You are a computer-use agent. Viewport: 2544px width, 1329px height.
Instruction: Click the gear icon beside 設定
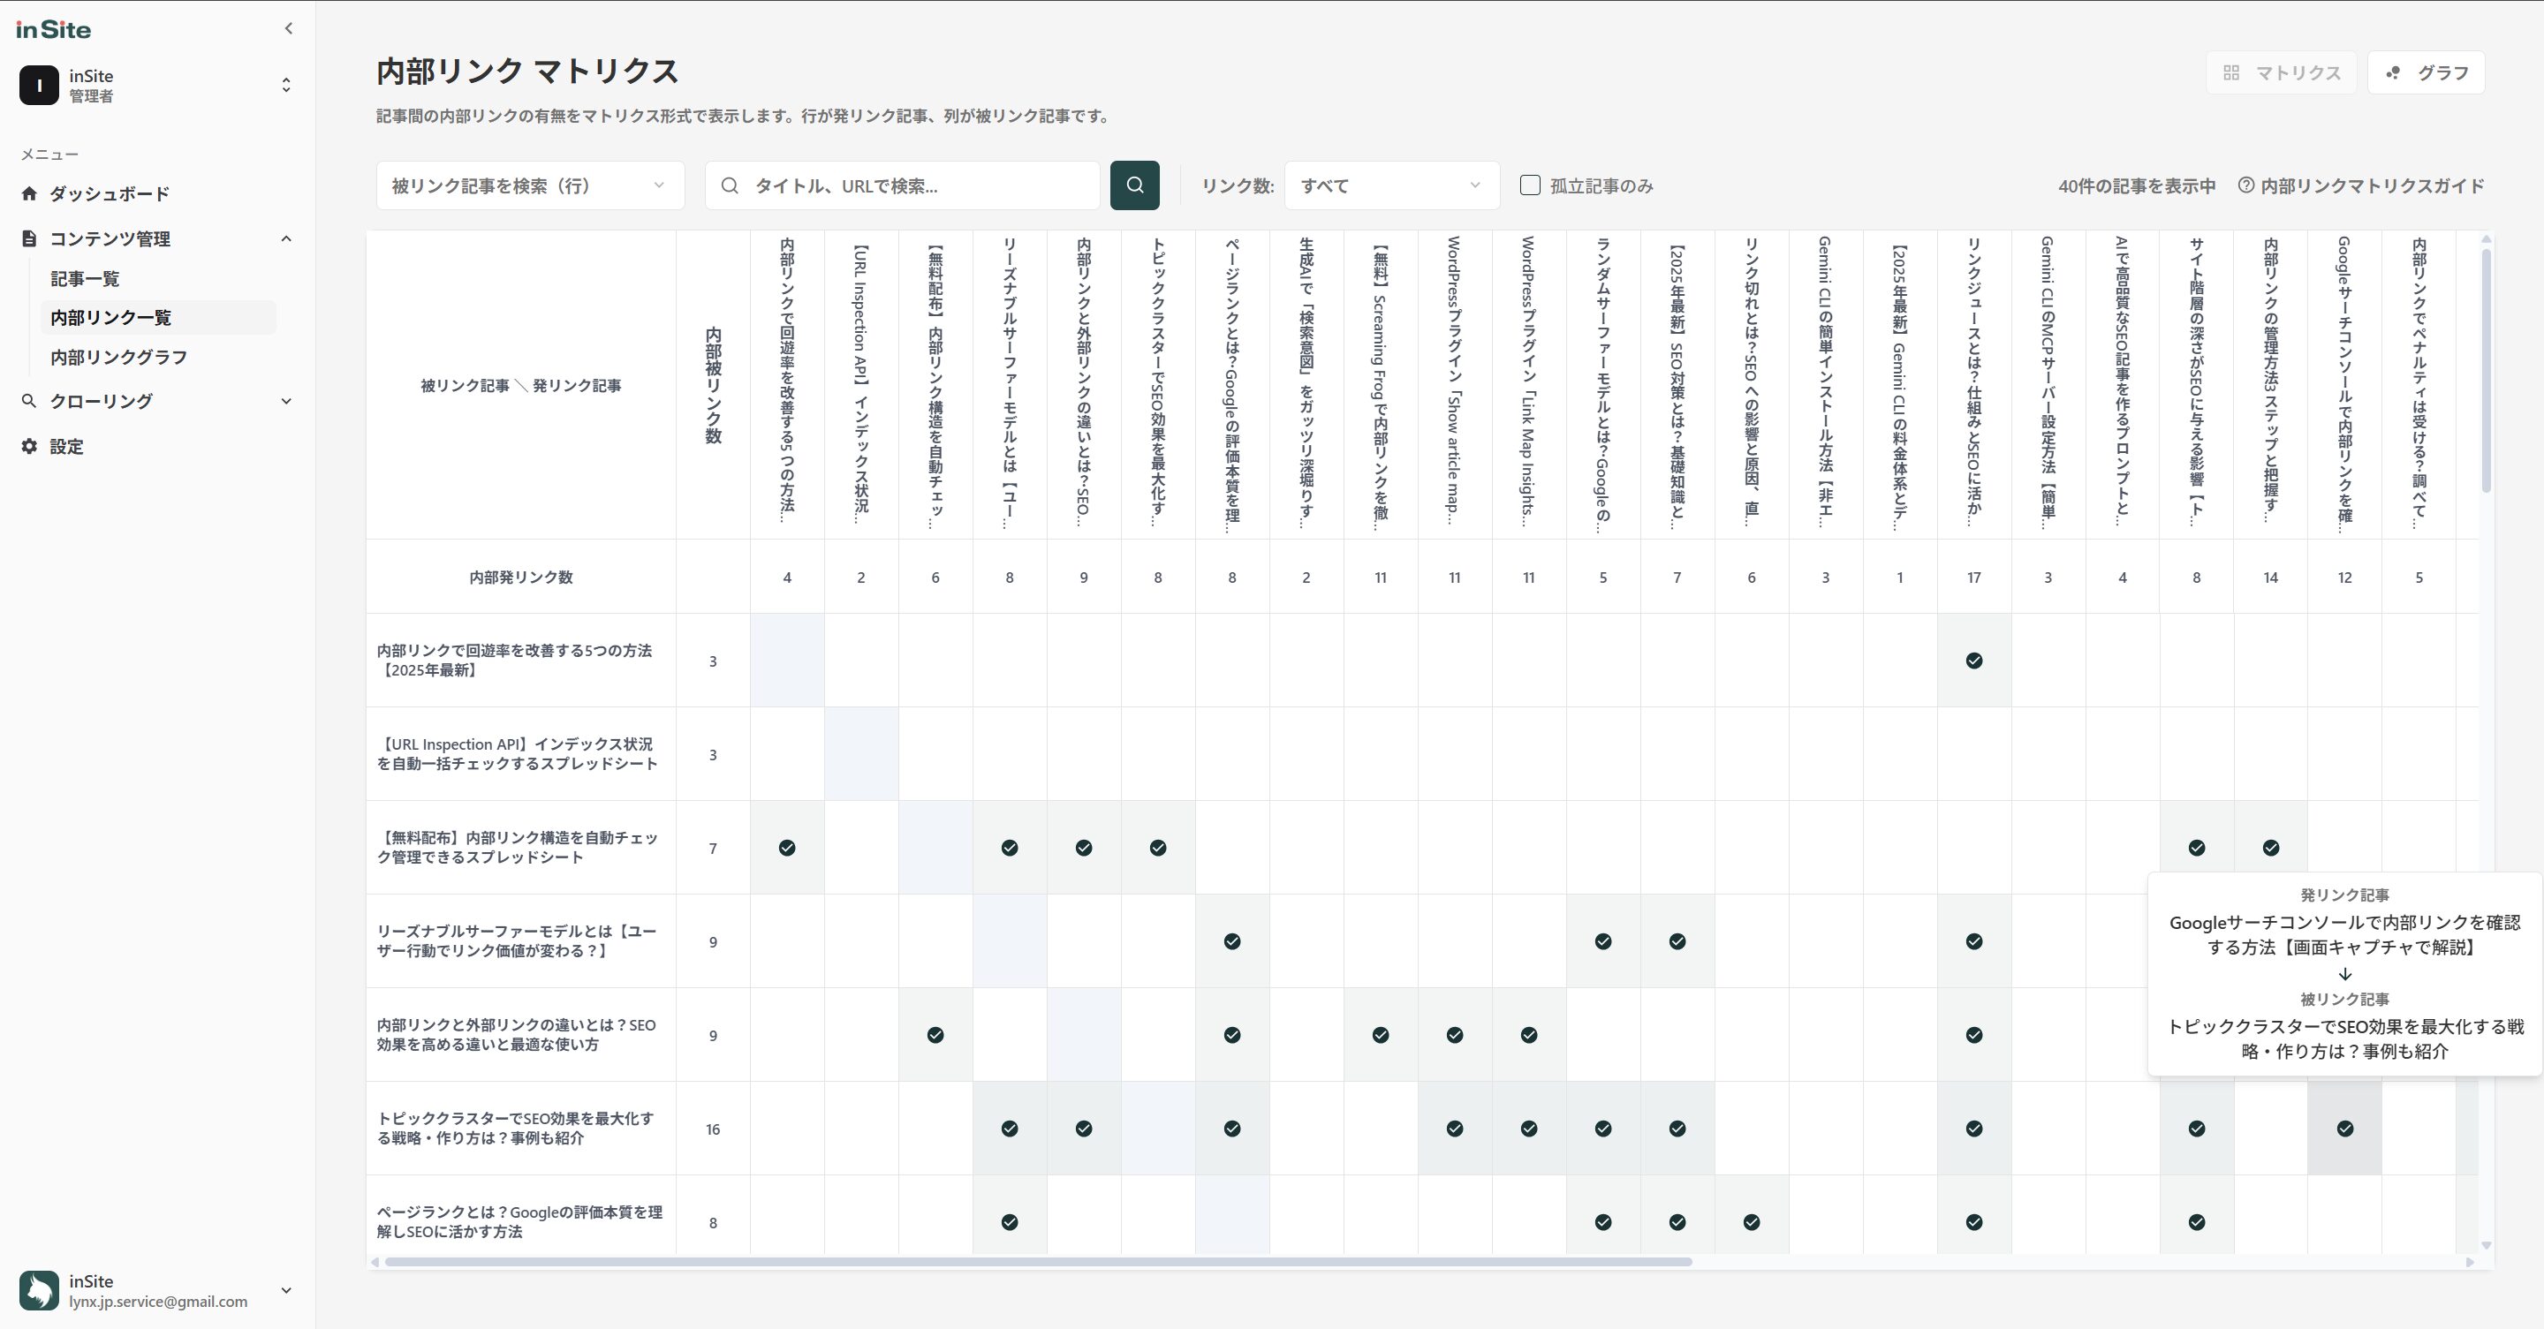30,446
